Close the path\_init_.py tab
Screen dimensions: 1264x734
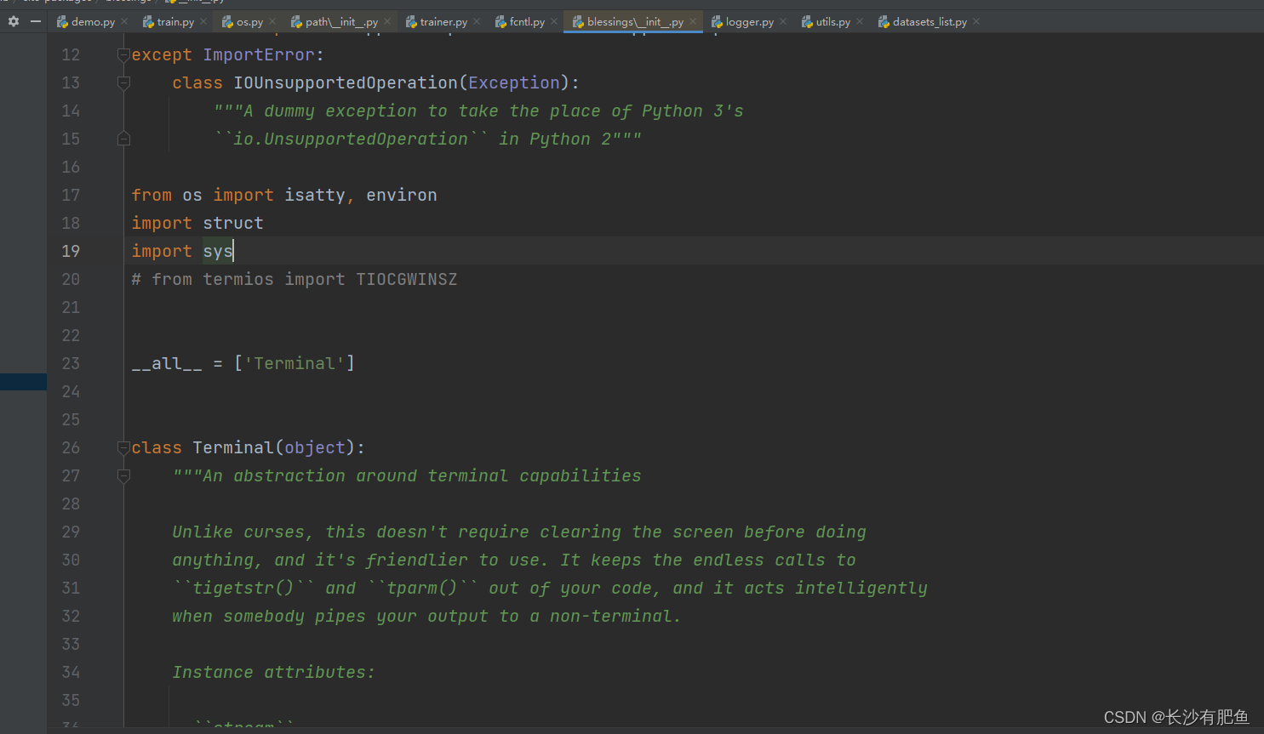pyautogui.click(x=387, y=21)
